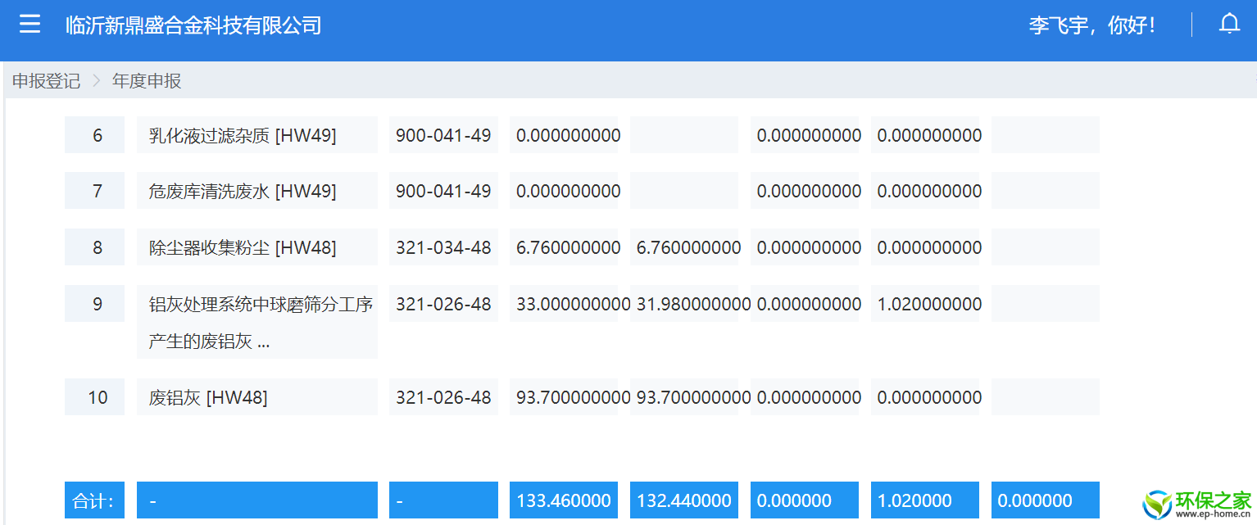Image resolution: width=1257 pixels, height=525 pixels.
Task: Click the empty last-column field in row 6
Action: click(1045, 135)
